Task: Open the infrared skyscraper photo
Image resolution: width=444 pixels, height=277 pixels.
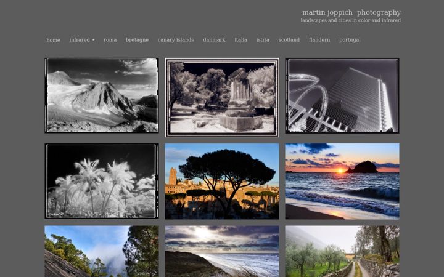Action: (x=342, y=95)
